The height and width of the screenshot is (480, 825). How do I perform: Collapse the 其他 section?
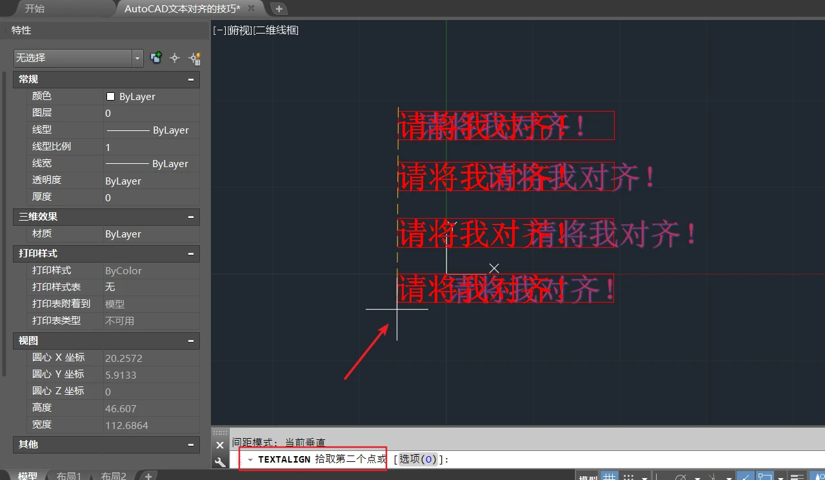coord(191,445)
